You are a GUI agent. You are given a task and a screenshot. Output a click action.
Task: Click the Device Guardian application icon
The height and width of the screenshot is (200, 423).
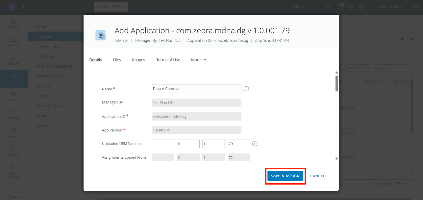click(x=100, y=35)
